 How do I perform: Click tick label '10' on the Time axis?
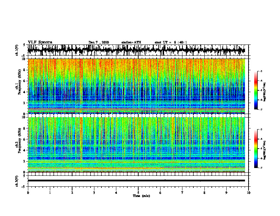(x=249, y=193)
